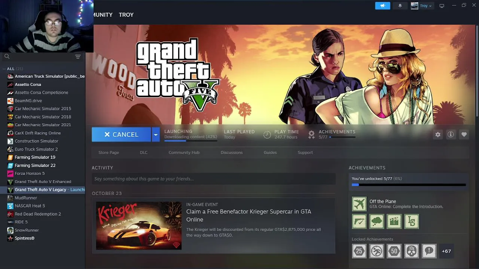Select Car Mechanic Simulator 2018
This screenshot has height=269, width=479.
[43, 117]
